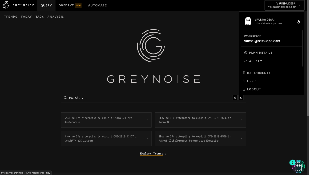Click the command key shortcut badge
Viewport: 309px width, 175px height.
[x=235, y=97]
